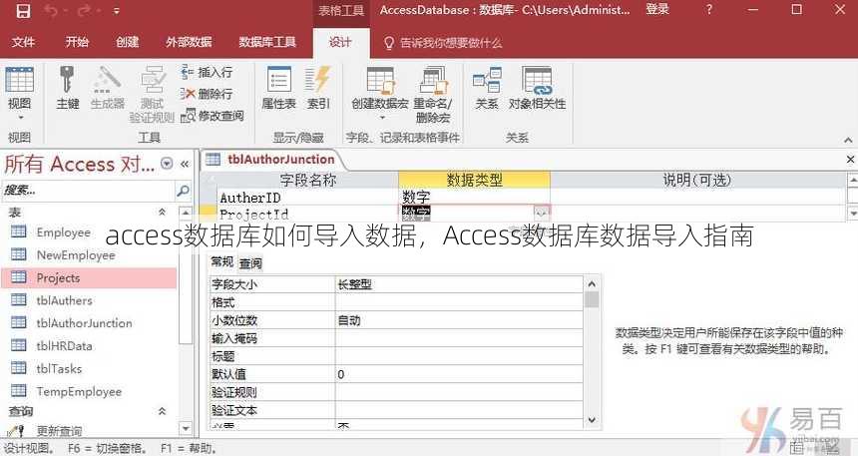858x456 pixels.
Task: Click the 验证规则 property field
Action: tap(459, 392)
